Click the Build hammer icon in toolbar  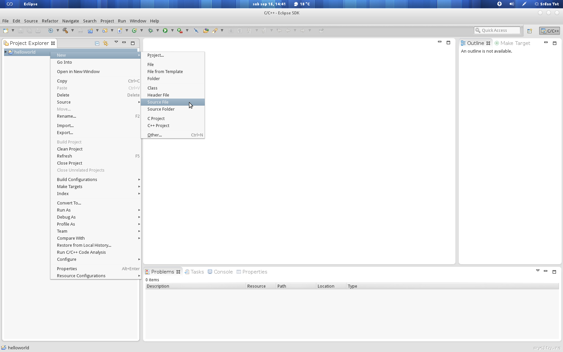click(x=65, y=31)
